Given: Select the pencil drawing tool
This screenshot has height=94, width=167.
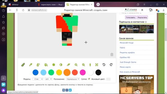Looking at the screenshot, I should [23, 65].
